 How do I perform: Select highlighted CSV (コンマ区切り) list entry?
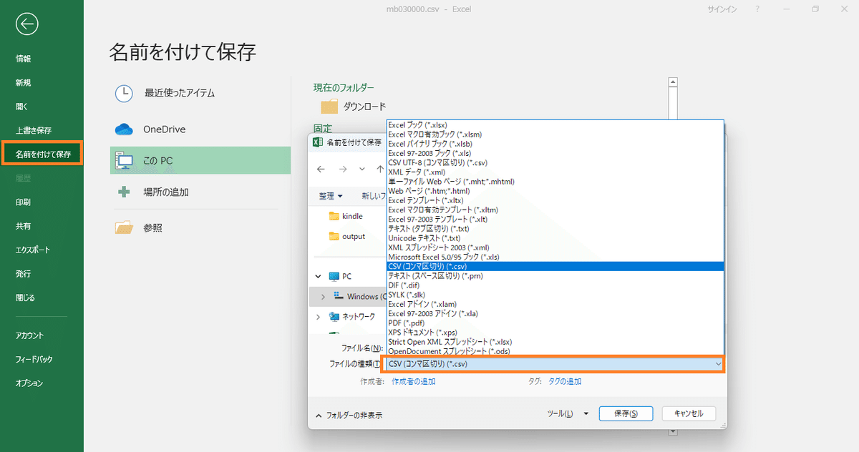click(x=555, y=266)
